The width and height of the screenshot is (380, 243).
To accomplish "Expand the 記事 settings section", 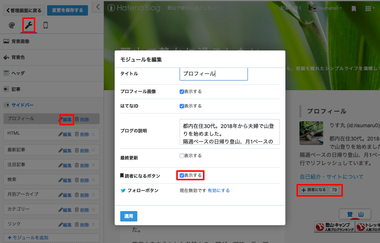I will tap(52, 89).
